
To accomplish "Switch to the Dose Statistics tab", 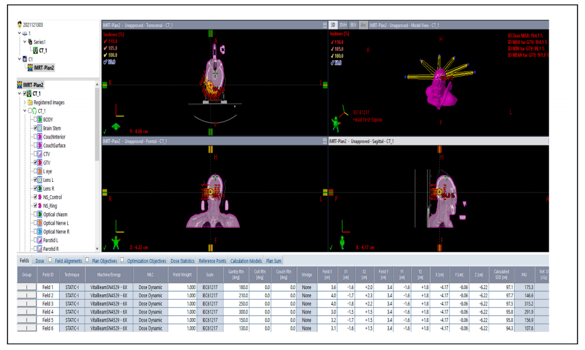I will pos(182,260).
